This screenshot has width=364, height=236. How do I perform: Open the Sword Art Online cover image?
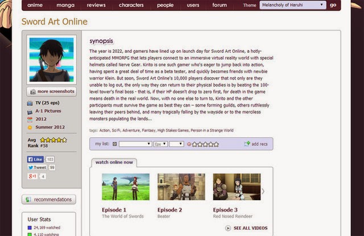click(52, 60)
